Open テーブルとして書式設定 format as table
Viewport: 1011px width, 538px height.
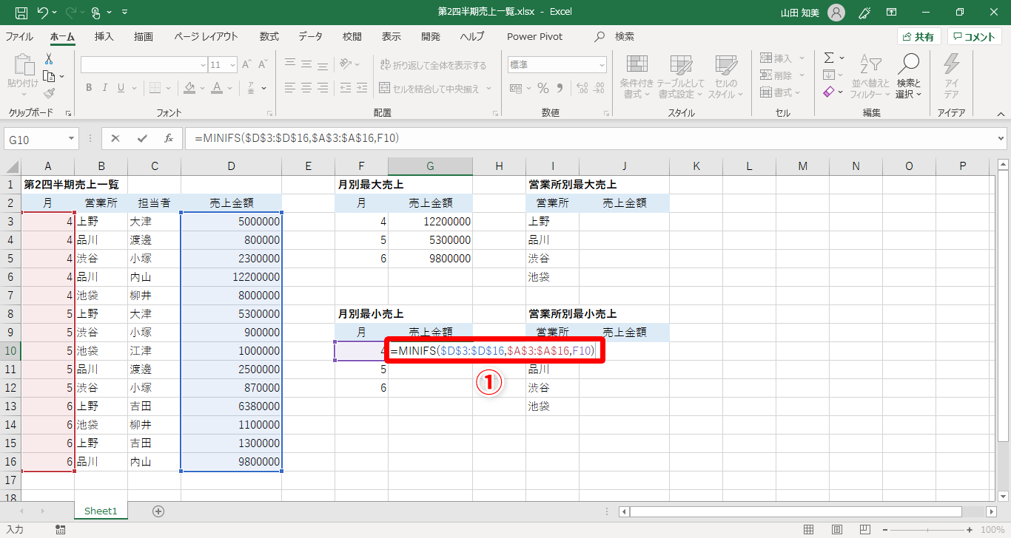coord(681,76)
